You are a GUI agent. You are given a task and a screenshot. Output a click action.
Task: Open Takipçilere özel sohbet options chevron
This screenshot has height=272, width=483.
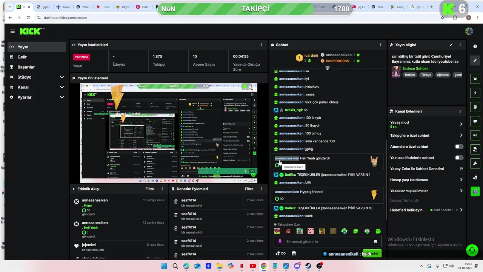[x=461, y=135]
